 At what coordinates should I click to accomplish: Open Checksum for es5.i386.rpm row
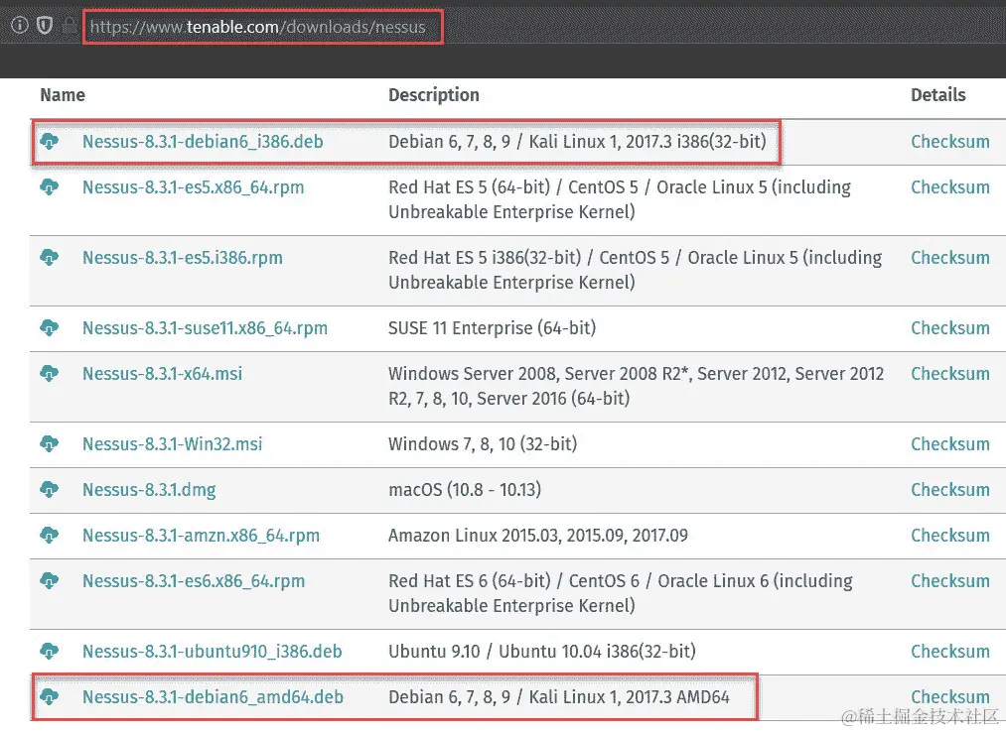click(x=950, y=258)
